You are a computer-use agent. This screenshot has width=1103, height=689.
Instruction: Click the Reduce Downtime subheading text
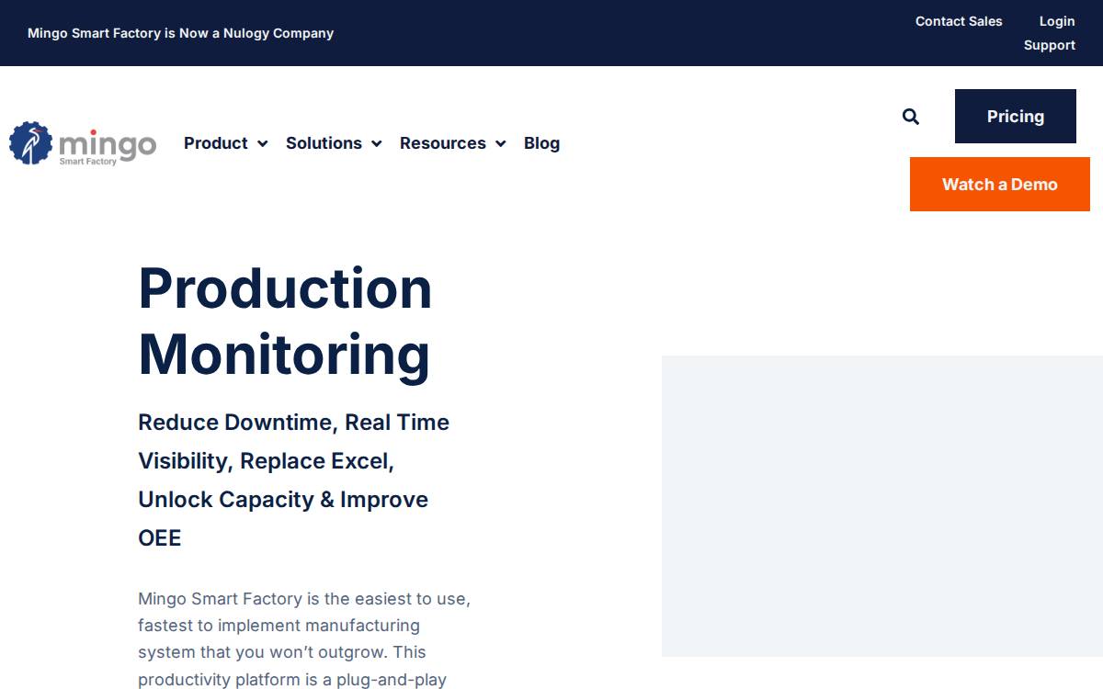(x=294, y=480)
